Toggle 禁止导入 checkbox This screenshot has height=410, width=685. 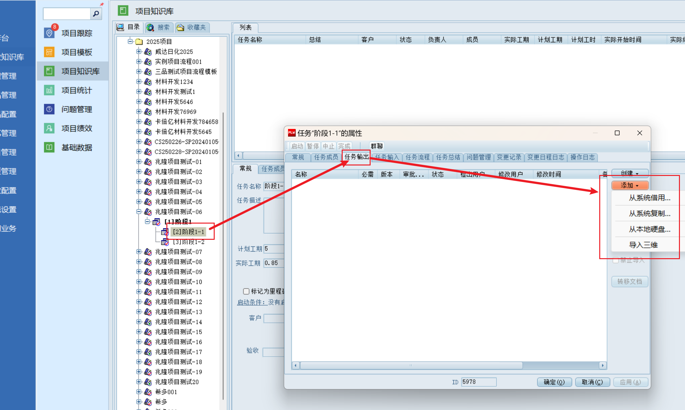tap(615, 260)
